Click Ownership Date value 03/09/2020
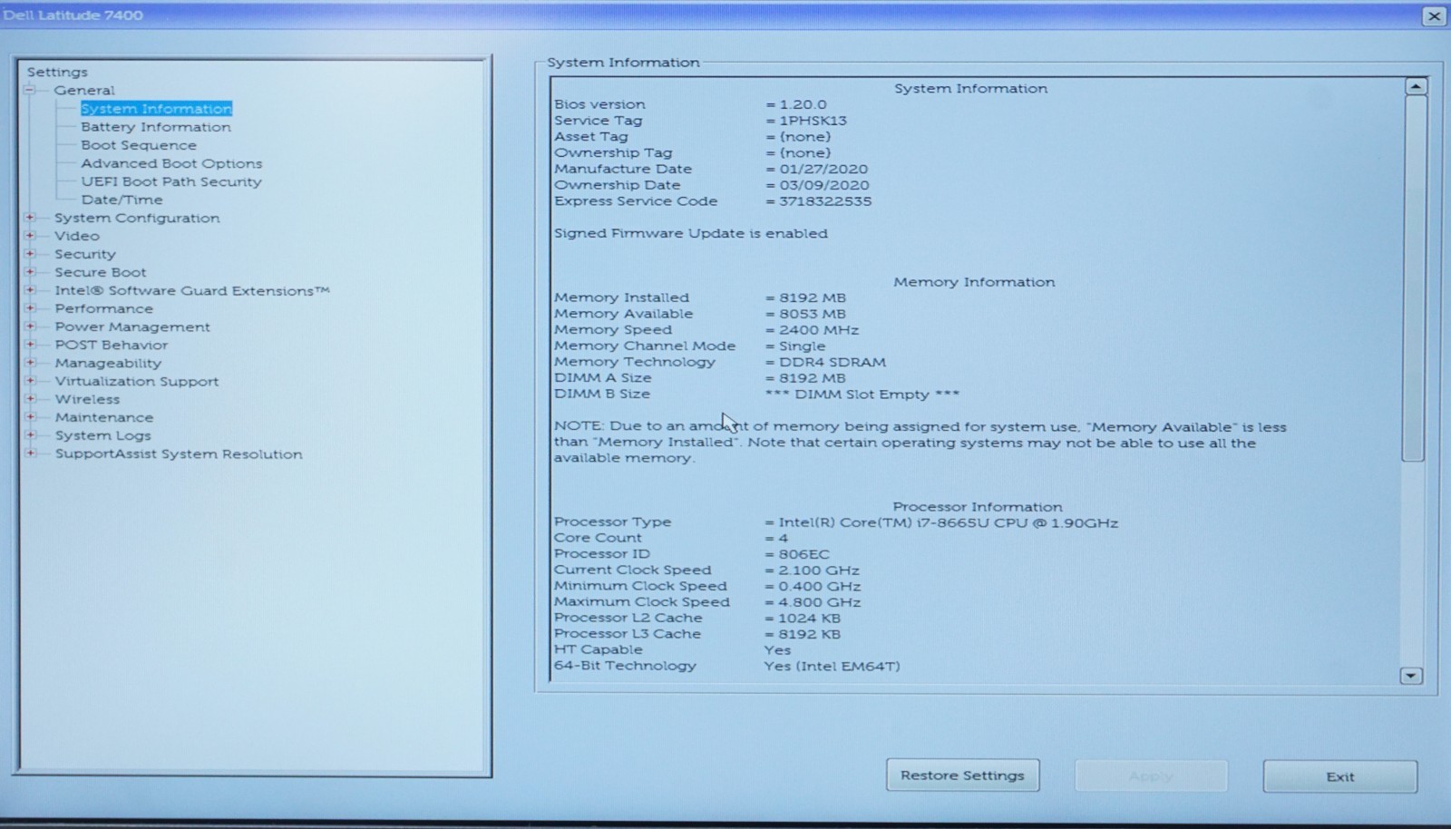This screenshot has width=1451, height=829. [823, 185]
